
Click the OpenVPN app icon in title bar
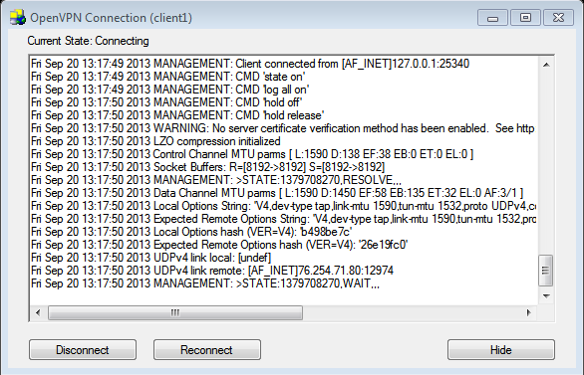[x=18, y=17]
